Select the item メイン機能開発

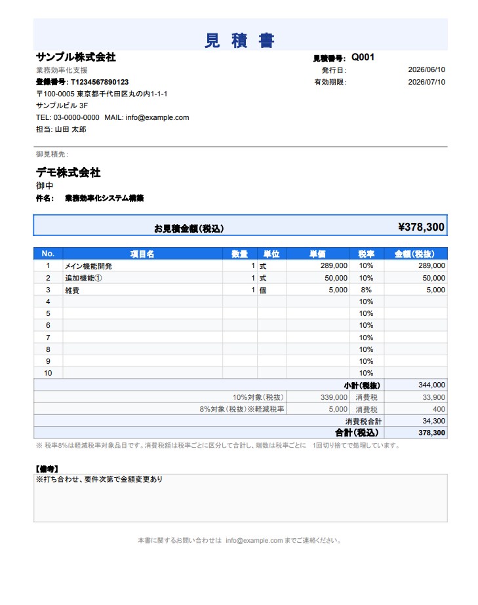89,266
